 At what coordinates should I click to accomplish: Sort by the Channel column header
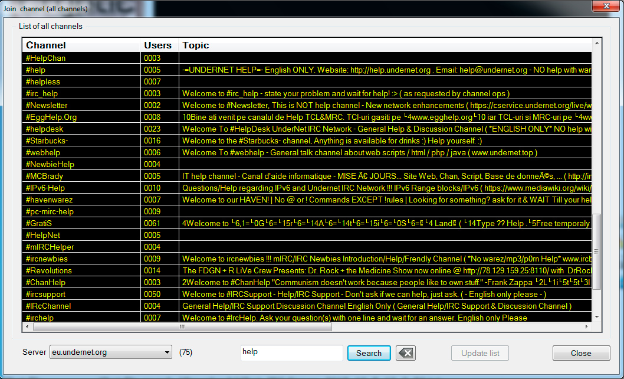(x=81, y=45)
